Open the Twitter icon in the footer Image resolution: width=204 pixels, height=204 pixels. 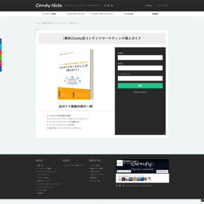click(x=120, y=186)
